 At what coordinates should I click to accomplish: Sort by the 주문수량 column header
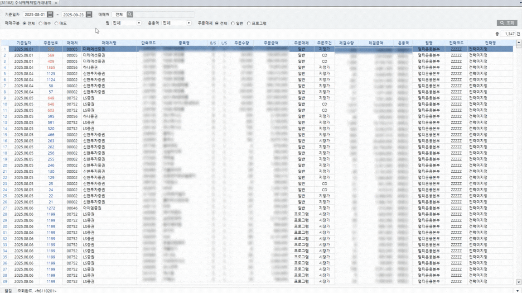[242, 43]
